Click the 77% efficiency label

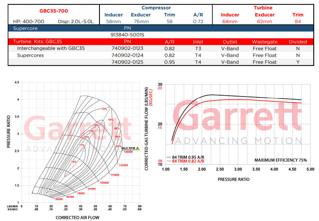click(82, 145)
